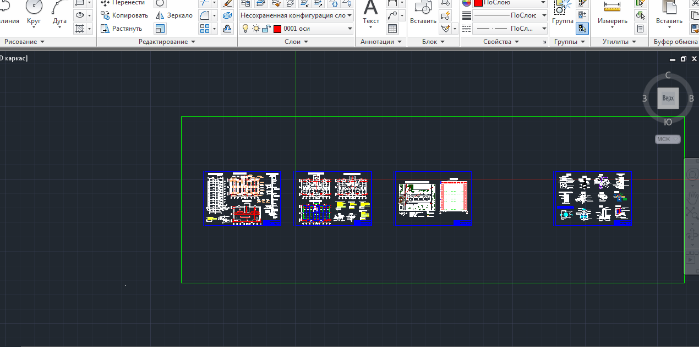Click the Измерить measure tool
699x347 pixels.
[x=613, y=14]
